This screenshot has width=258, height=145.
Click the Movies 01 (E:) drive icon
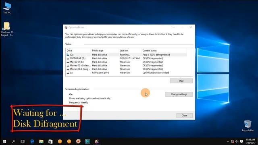point(68,62)
